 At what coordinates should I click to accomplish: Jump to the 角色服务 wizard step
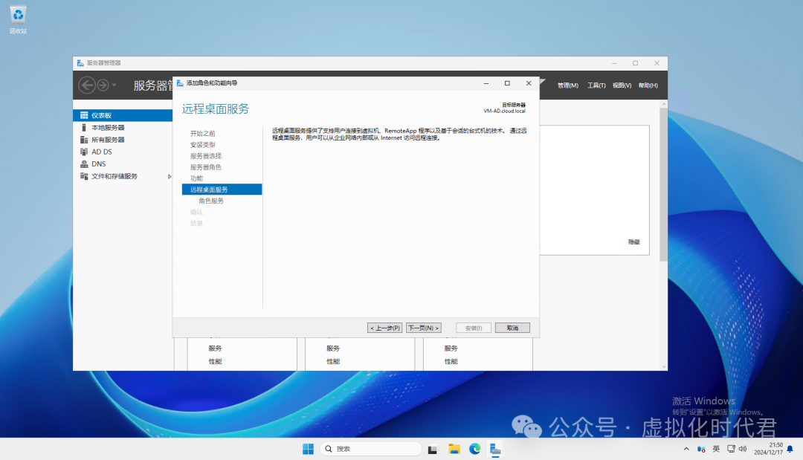tap(210, 201)
